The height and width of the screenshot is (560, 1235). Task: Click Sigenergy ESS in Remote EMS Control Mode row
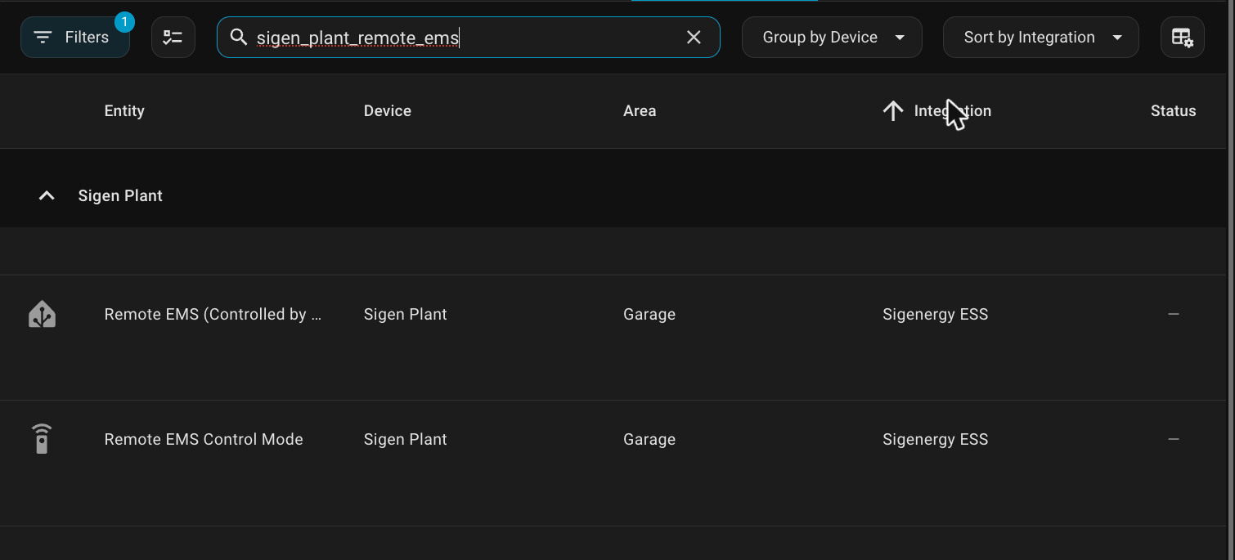[936, 440]
